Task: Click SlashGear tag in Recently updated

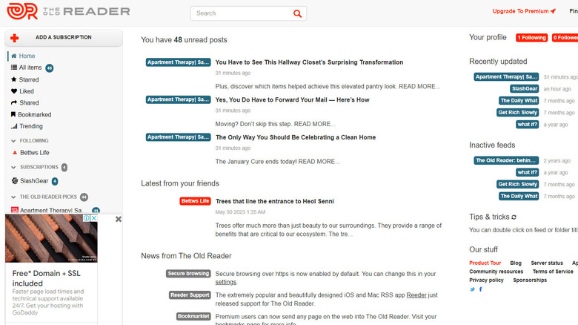Action: [x=525, y=88]
